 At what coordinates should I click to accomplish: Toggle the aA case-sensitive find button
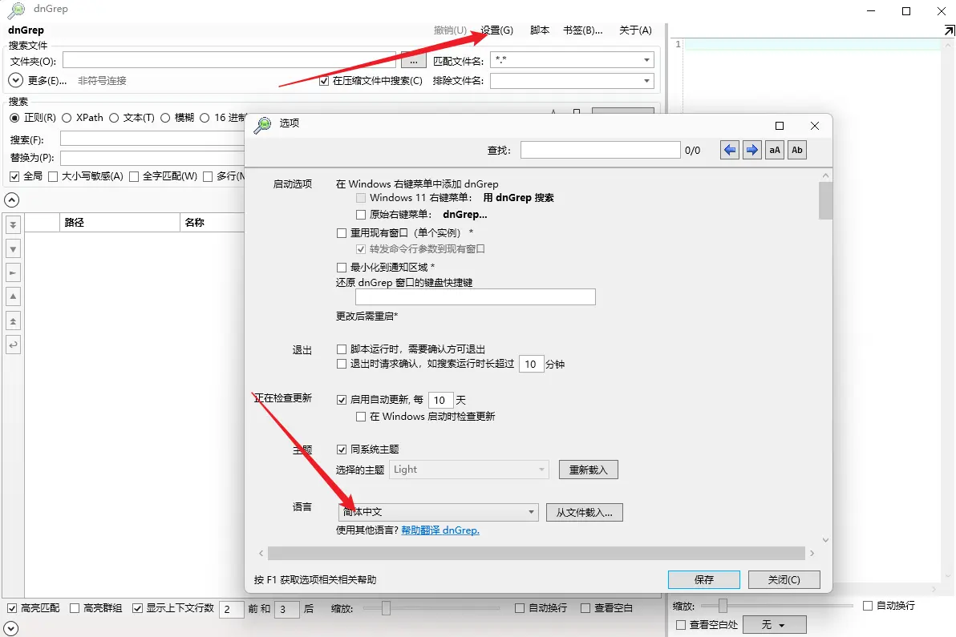(774, 150)
